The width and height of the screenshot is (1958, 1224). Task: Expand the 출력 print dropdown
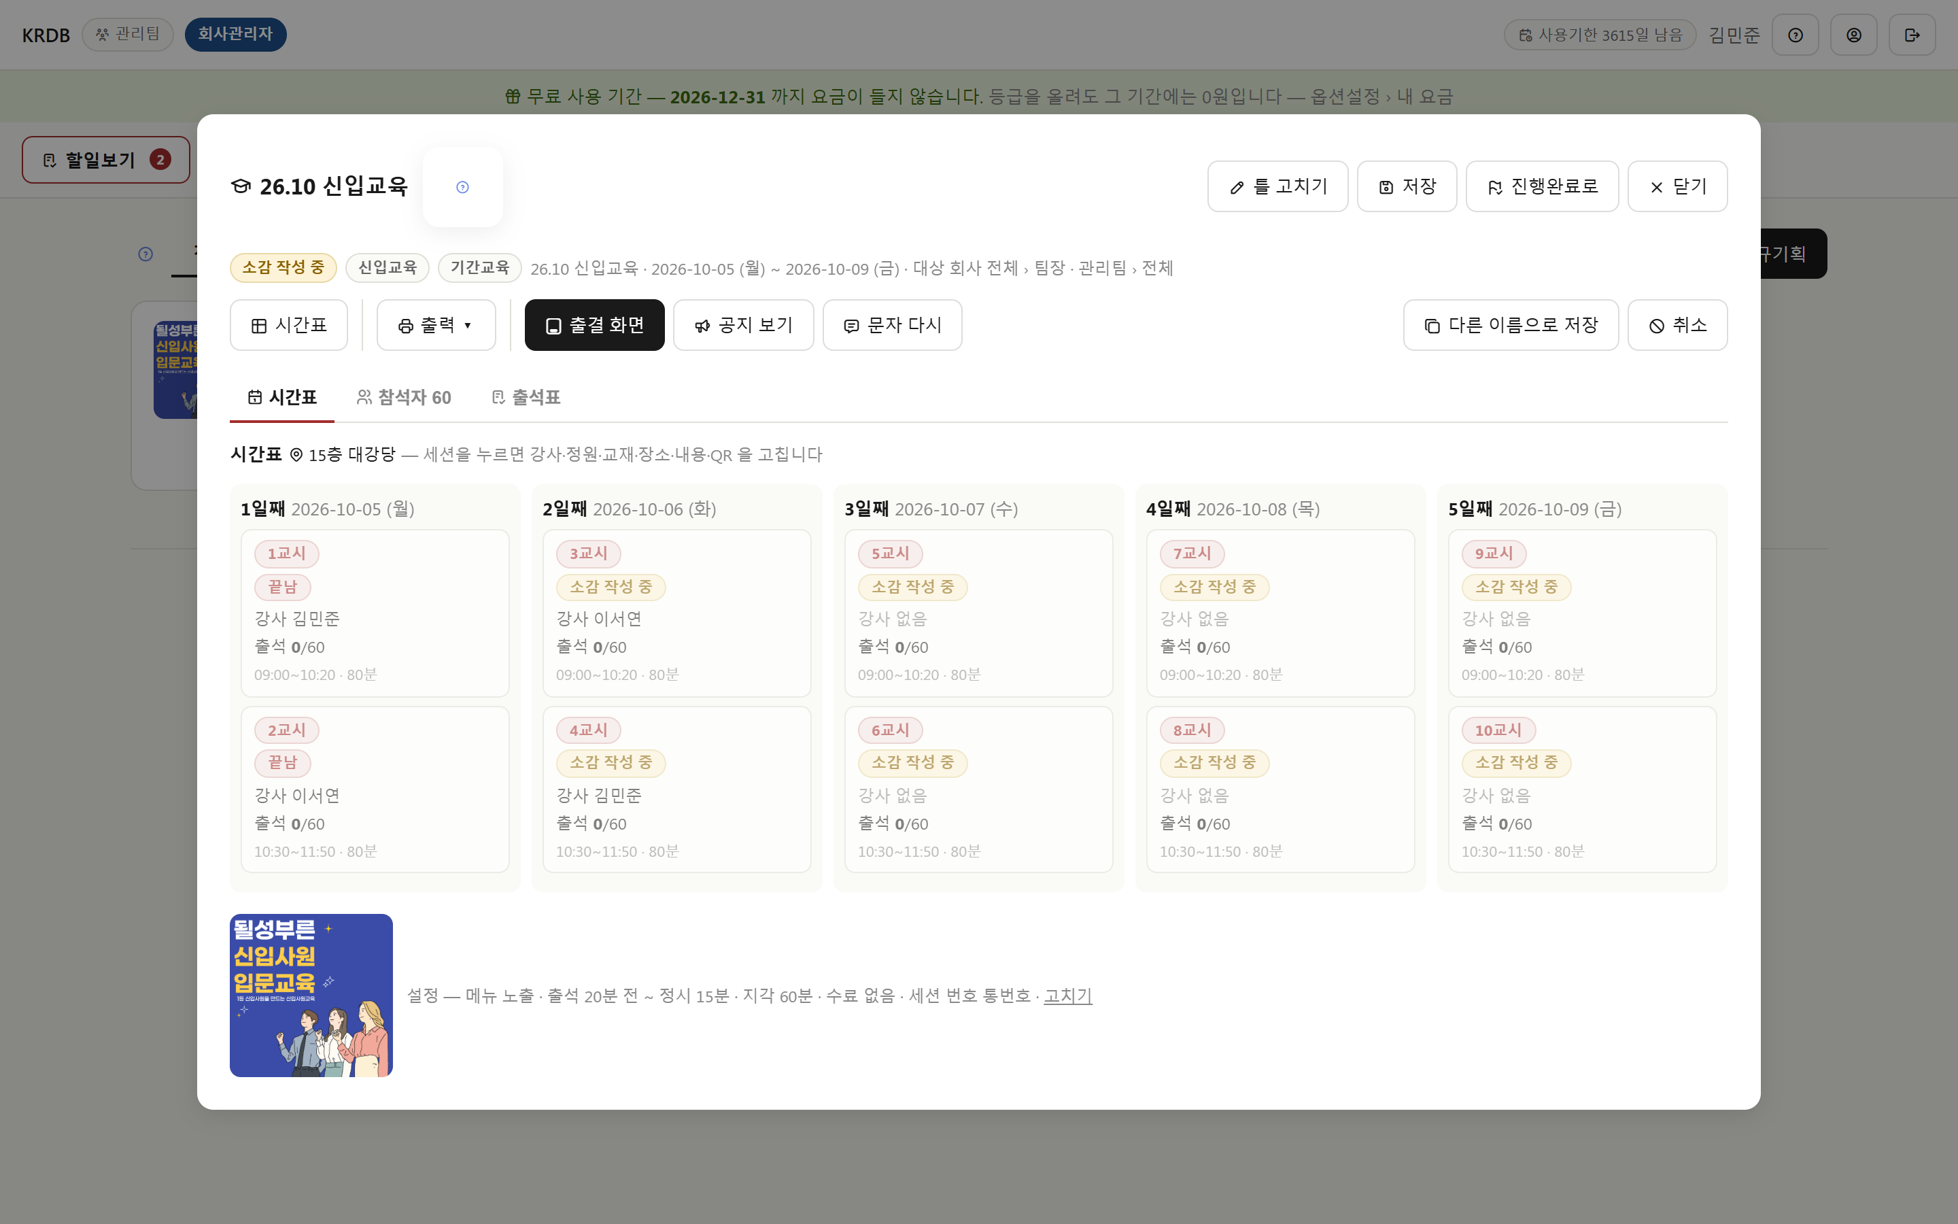436,326
